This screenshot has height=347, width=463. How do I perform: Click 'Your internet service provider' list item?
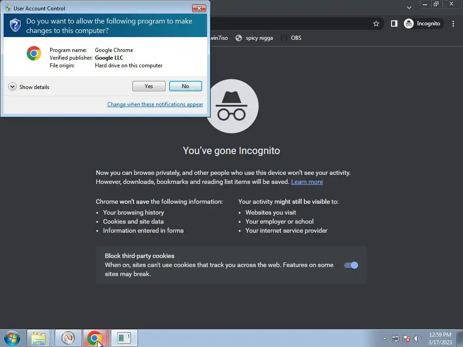coord(286,231)
